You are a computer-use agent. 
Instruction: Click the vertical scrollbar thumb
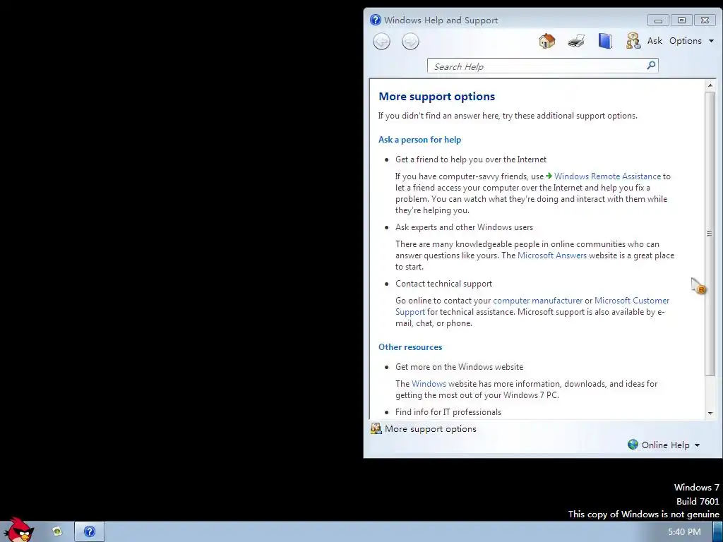(710, 234)
